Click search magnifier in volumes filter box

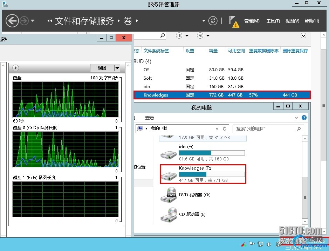163,35
